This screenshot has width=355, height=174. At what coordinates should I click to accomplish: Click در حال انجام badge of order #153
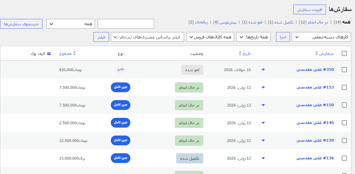(189, 87)
